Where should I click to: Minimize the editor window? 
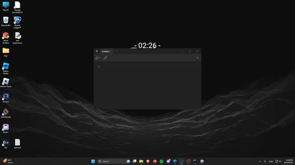[x=182, y=51]
